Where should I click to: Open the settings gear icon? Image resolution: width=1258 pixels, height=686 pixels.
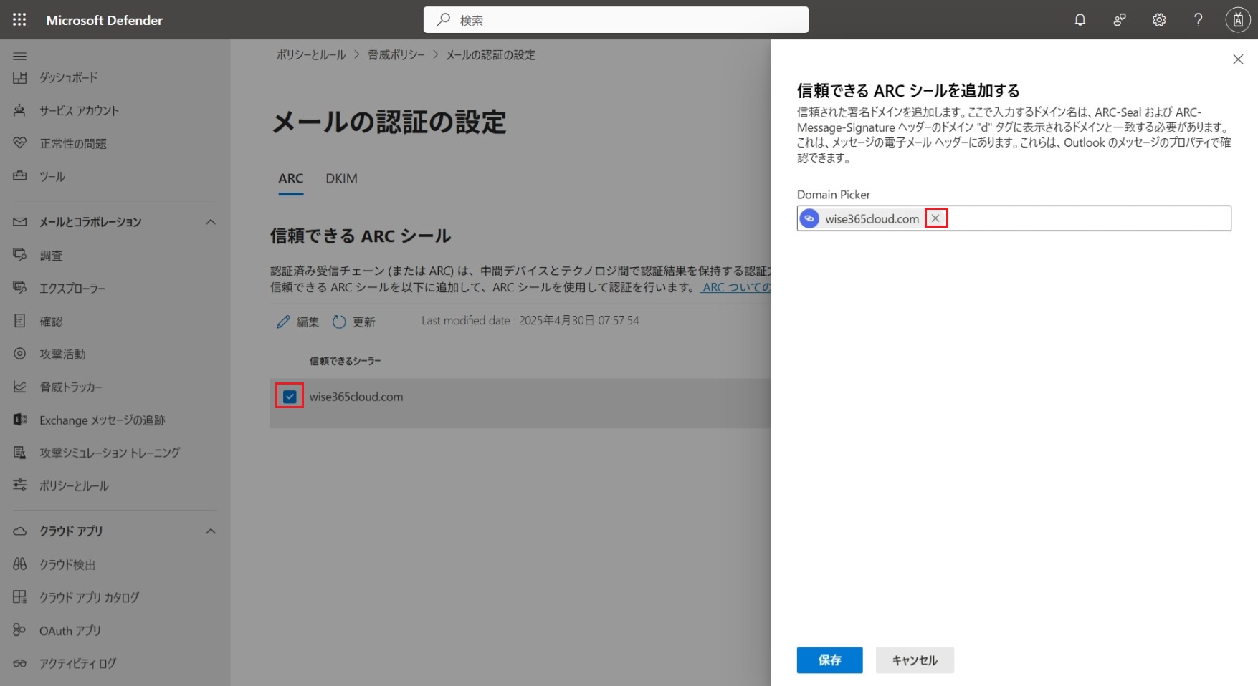[1158, 20]
